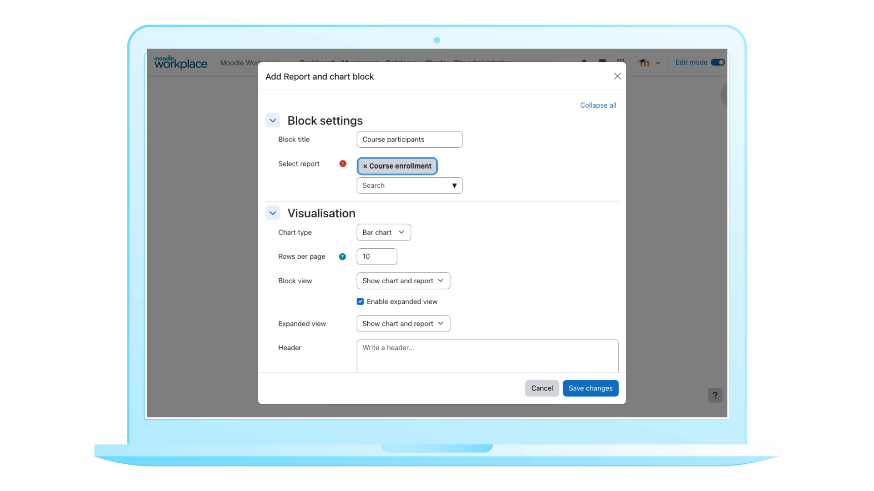
Task: Click the Save changes button
Action: [x=590, y=388]
